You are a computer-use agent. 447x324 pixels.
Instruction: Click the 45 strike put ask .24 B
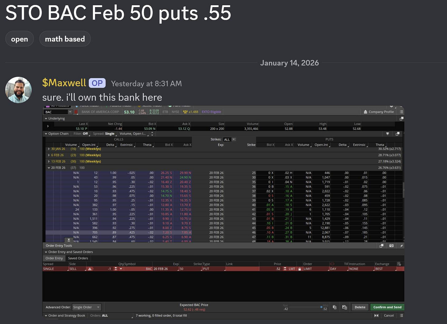coord(289,228)
